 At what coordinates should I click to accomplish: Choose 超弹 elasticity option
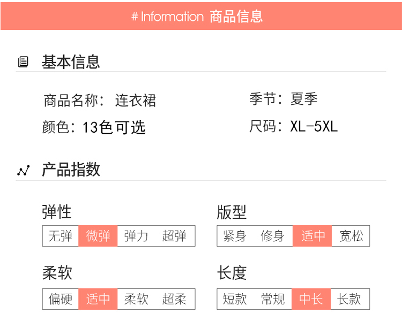pyautogui.click(x=175, y=236)
